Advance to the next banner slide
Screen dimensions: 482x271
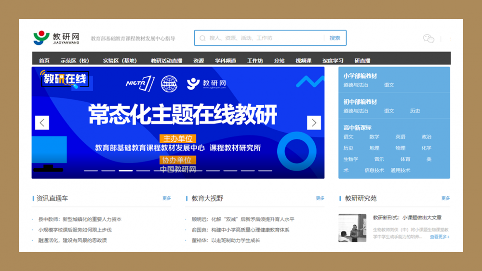coord(314,123)
